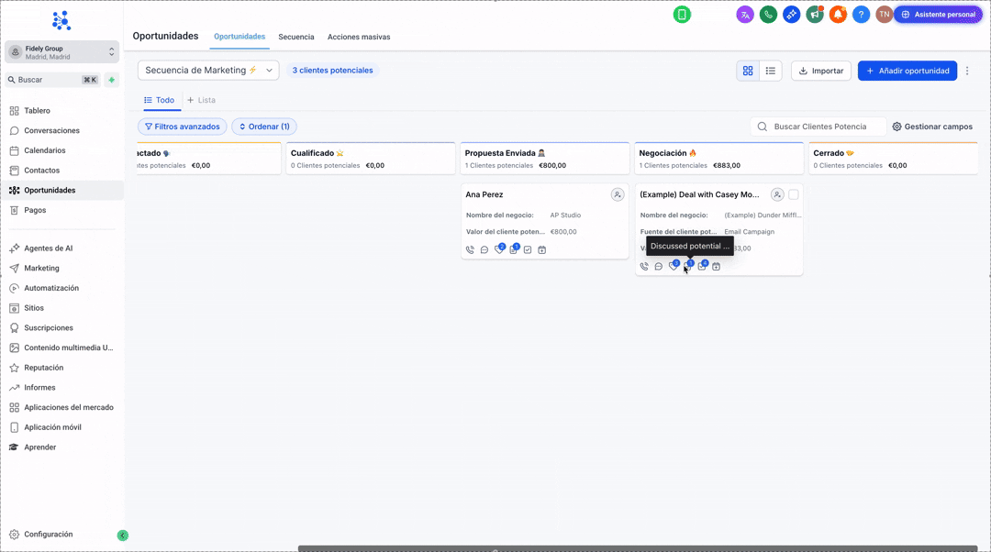991x552 pixels.
Task: Click assign user icon on Ana Perez card
Action: click(x=618, y=194)
